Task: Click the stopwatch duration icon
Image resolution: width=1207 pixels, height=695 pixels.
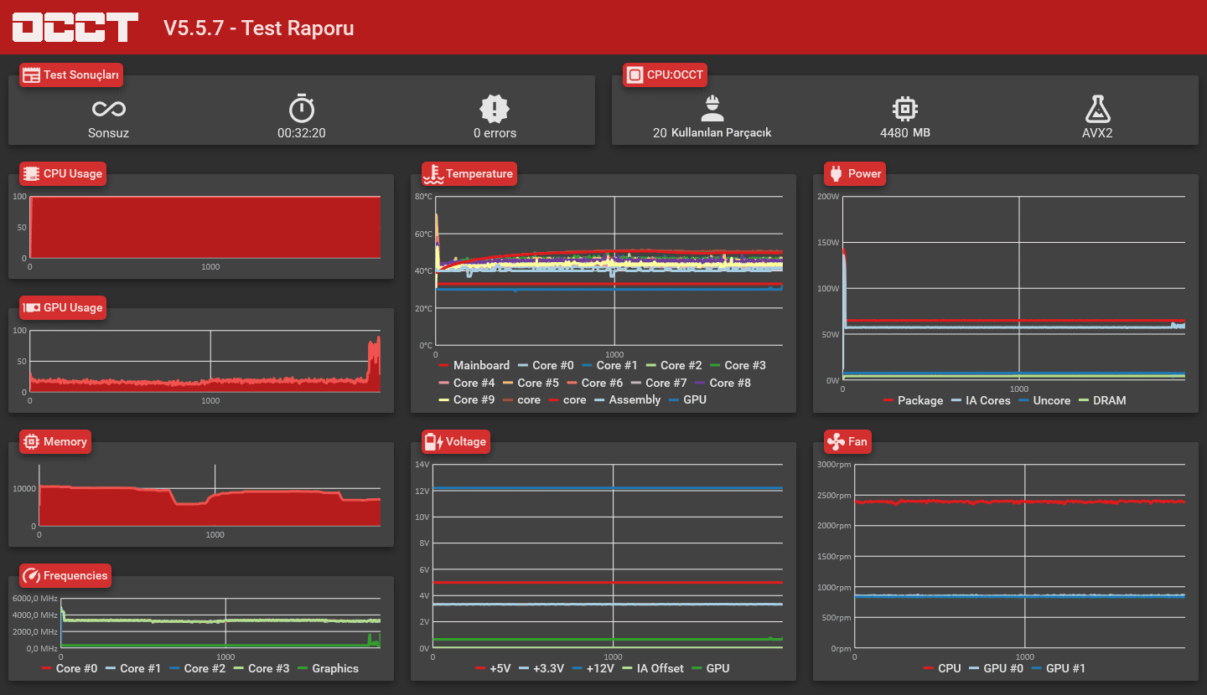Action: [302, 109]
